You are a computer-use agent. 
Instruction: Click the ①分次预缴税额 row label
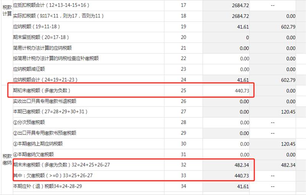click(x=29, y=123)
